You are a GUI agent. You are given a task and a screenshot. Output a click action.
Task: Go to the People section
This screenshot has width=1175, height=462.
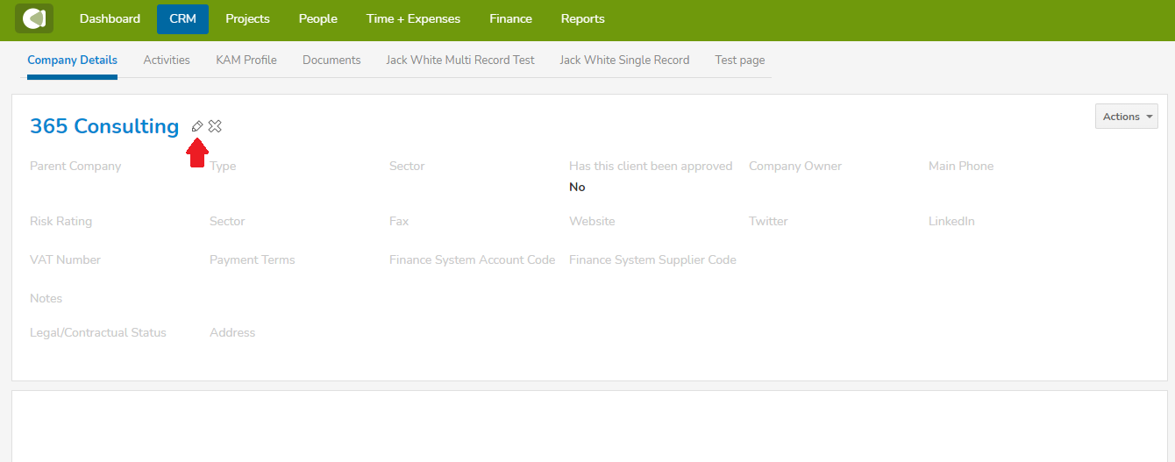pos(317,18)
